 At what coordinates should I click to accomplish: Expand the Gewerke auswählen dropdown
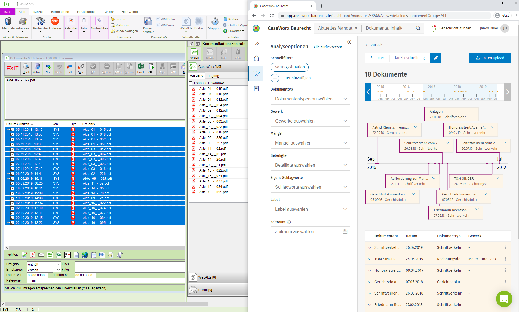[x=310, y=121]
